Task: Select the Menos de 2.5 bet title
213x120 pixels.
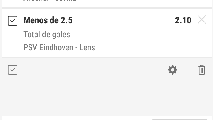Action: tap(48, 20)
